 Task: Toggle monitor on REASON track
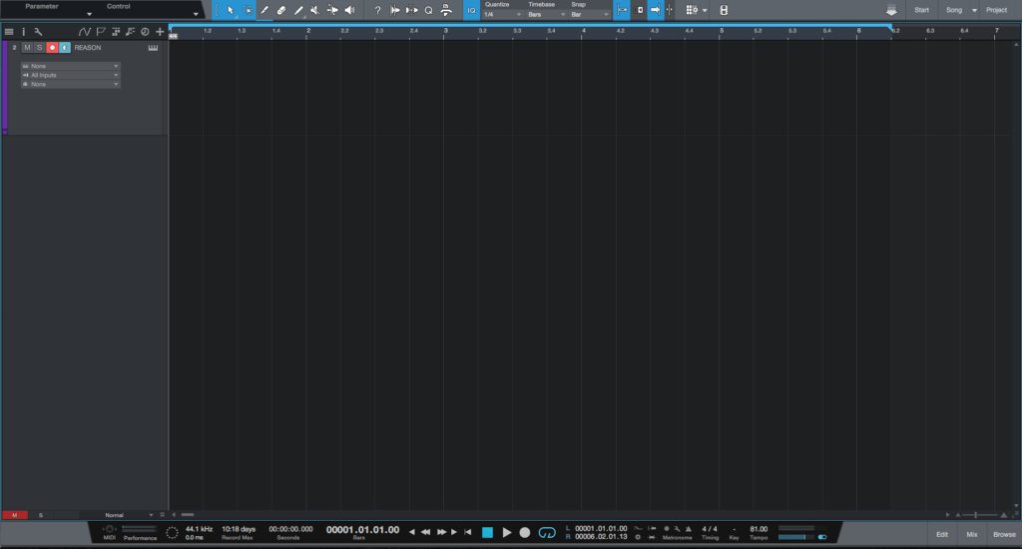click(x=65, y=48)
